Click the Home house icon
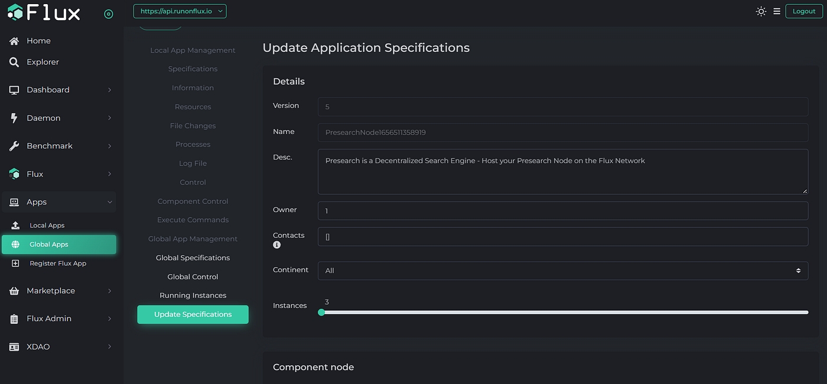The width and height of the screenshot is (827, 384). coord(14,41)
